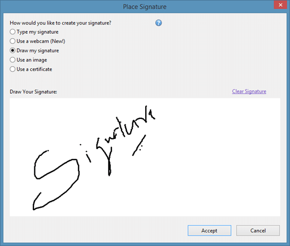Click the Draw Your Signature label
Screen dimensions: 290x246
point(33,92)
